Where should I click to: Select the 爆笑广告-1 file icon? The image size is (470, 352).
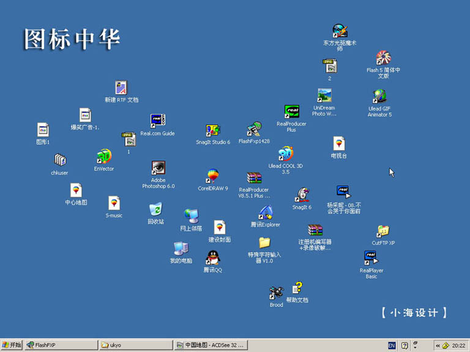click(x=85, y=116)
